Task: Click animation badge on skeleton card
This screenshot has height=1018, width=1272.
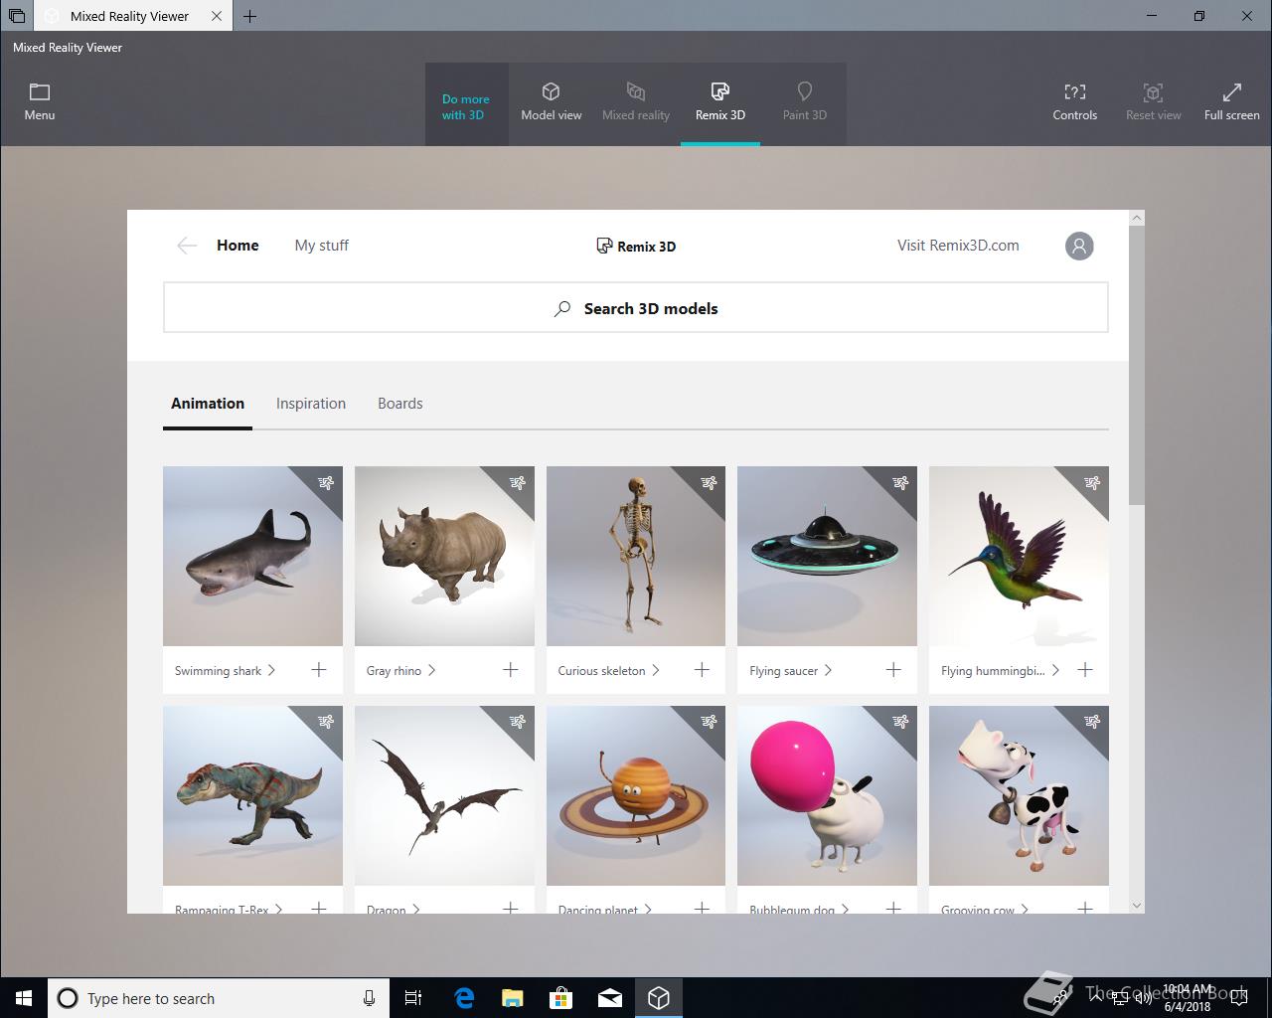Action: [x=709, y=483]
